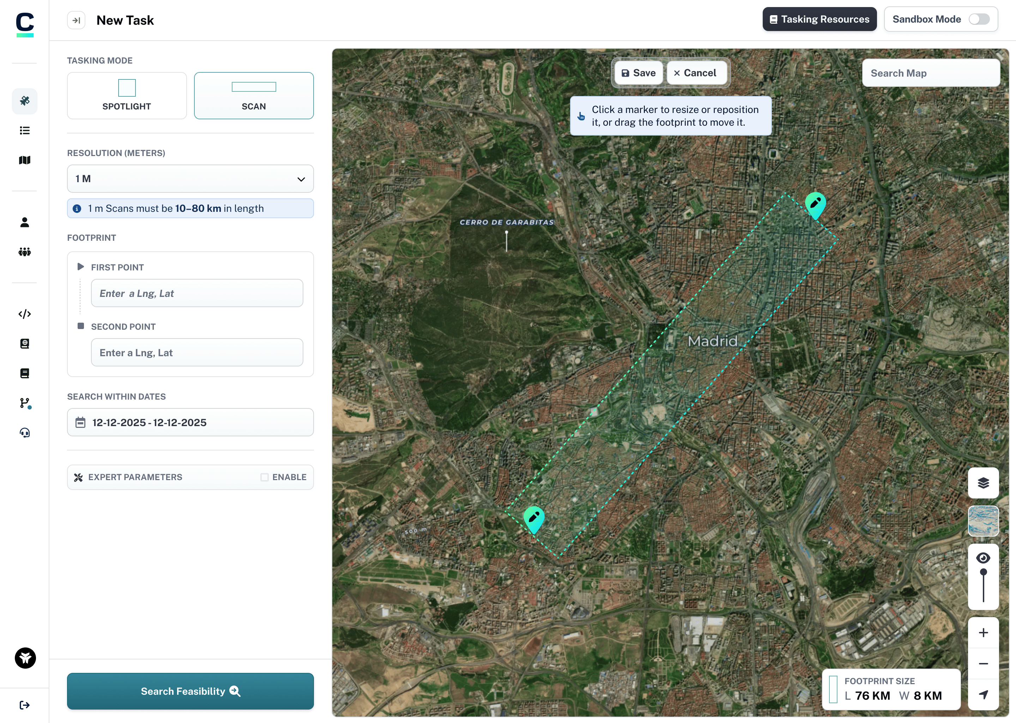1016x723 pixels.
Task: Select the Scan tasking mode
Action: (x=254, y=96)
